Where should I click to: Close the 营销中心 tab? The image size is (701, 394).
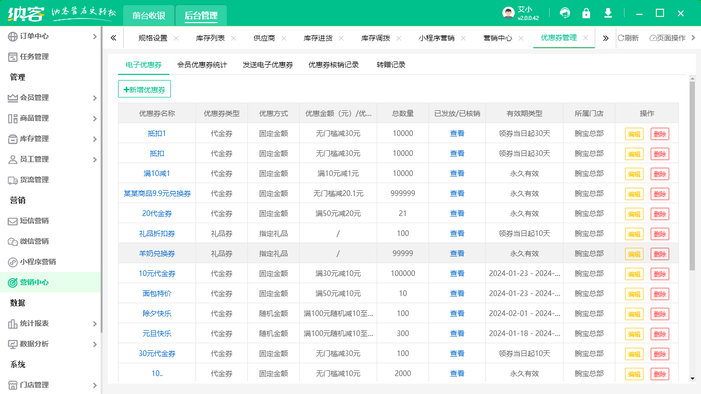[521, 38]
